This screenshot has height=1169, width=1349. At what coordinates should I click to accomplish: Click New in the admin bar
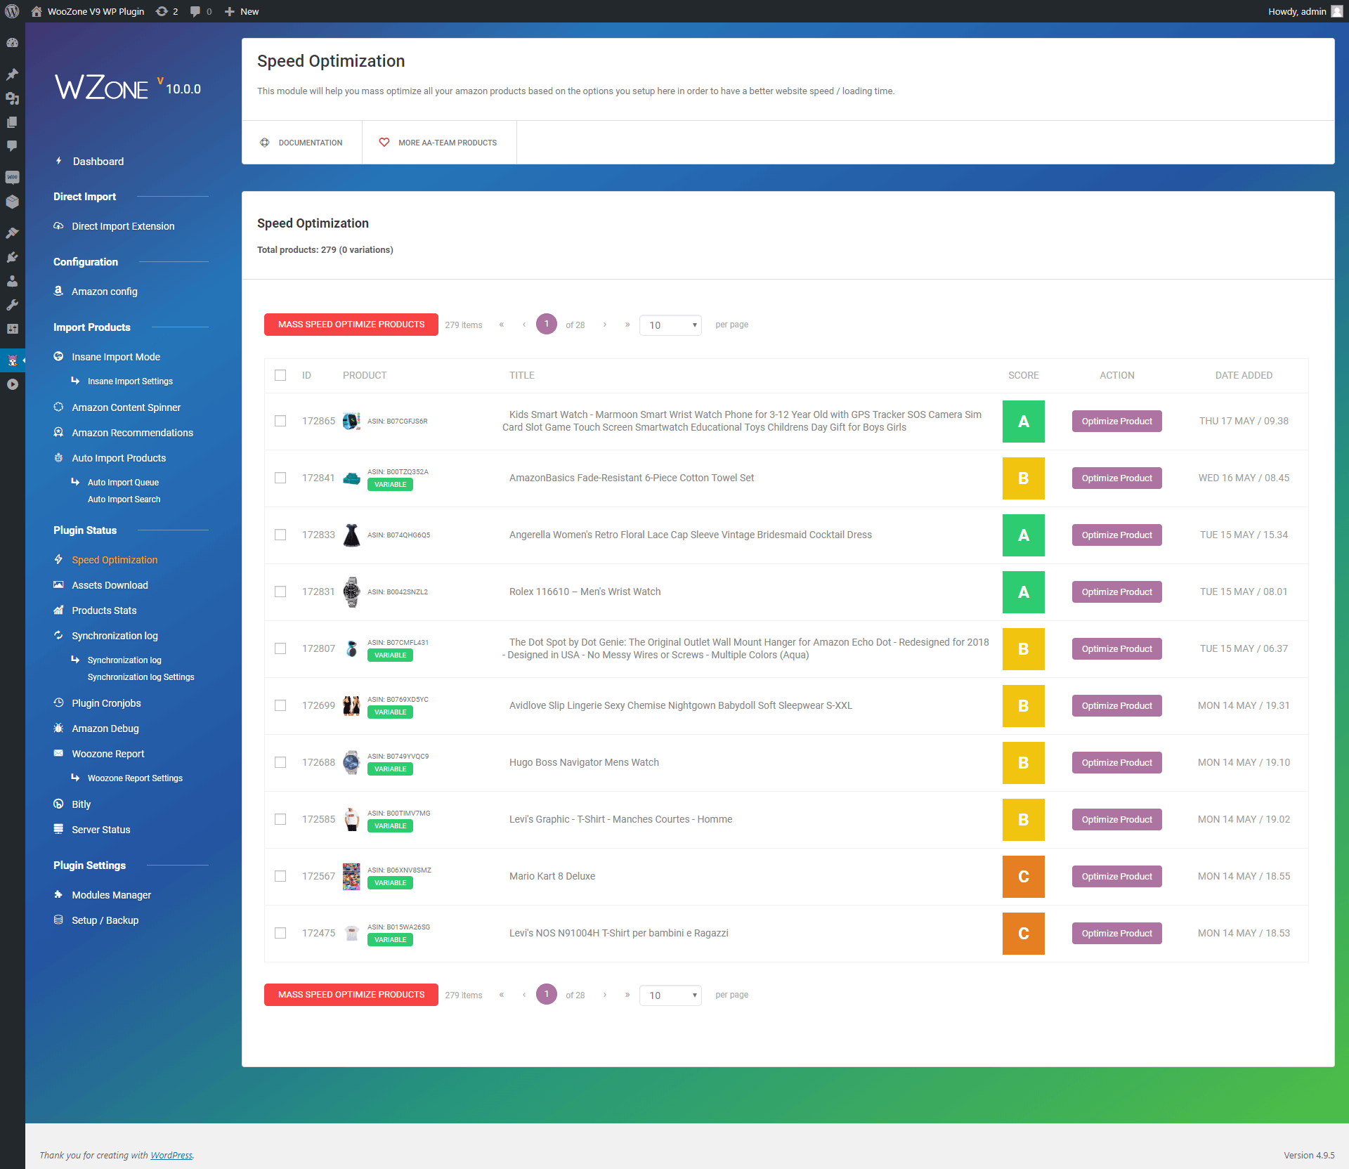[242, 11]
